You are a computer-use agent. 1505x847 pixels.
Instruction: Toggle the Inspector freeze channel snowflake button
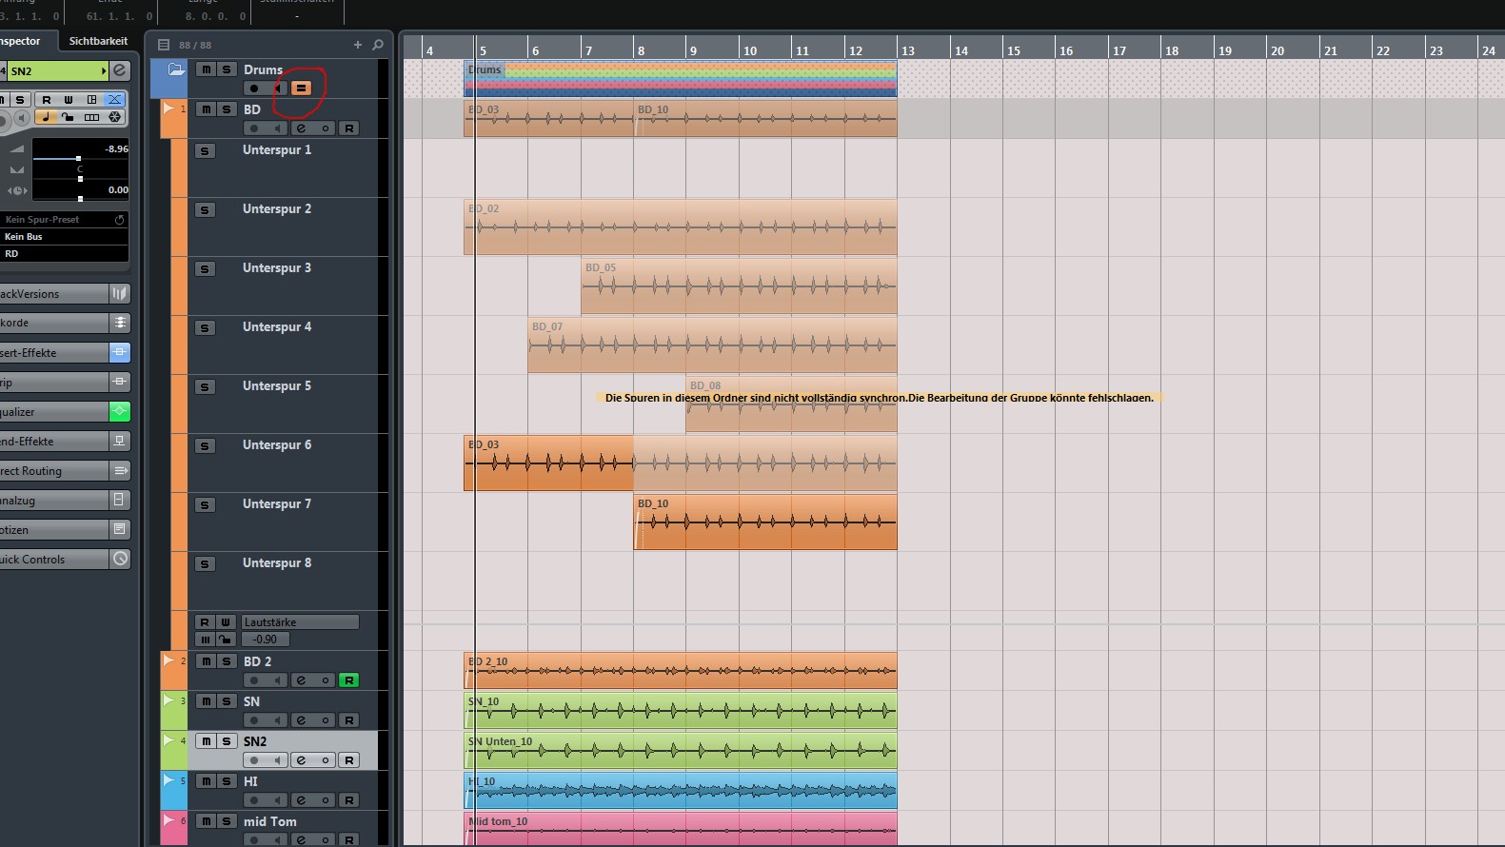[x=114, y=117]
